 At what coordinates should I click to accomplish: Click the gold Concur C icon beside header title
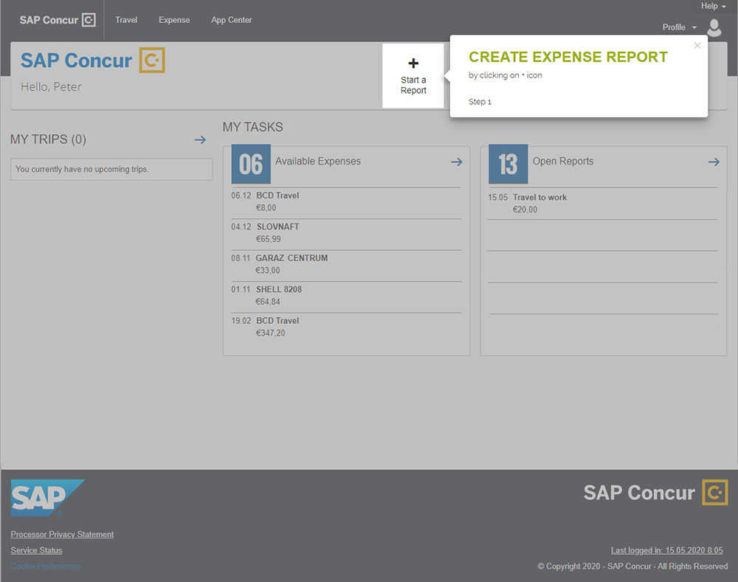point(152,60)
